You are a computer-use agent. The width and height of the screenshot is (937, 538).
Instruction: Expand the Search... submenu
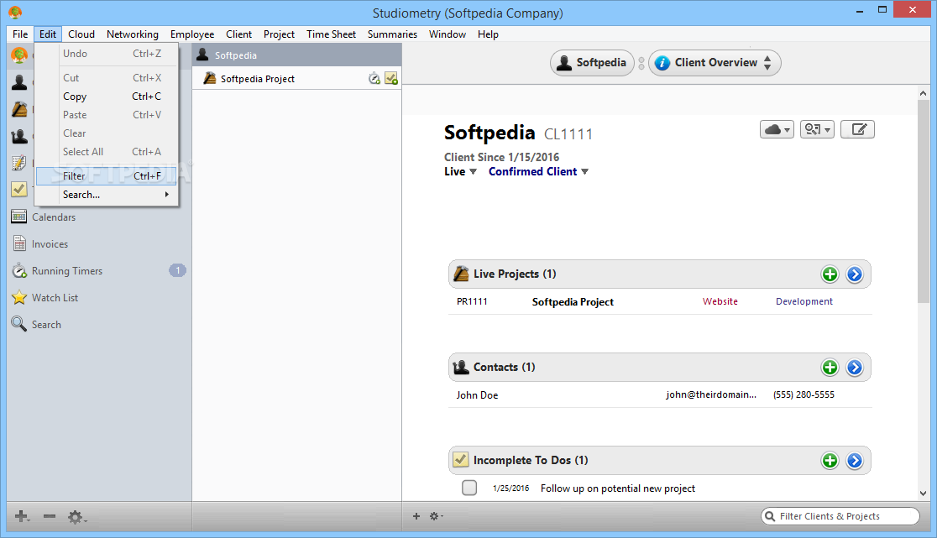[x=107, y=195]
